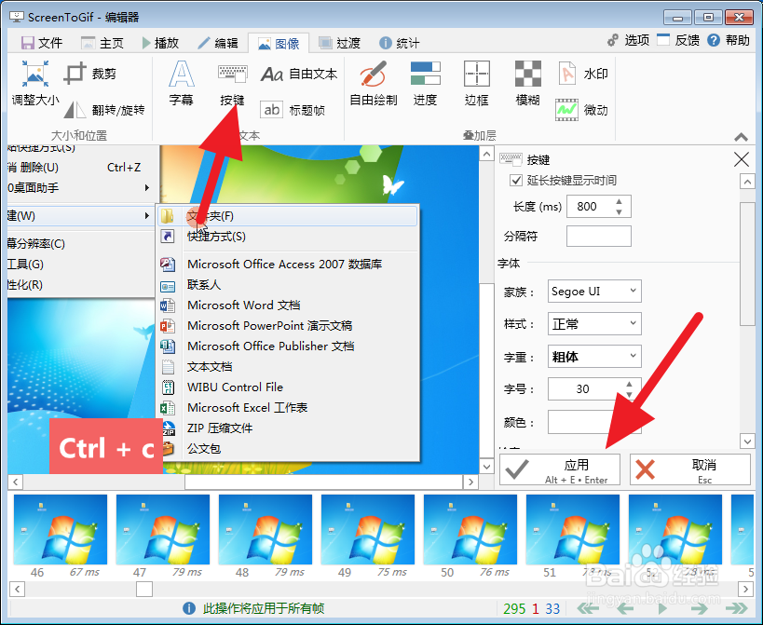Viewport: 763px width, 625px height.
Task: Play the animation from status bar
Action: pos(661,608)
